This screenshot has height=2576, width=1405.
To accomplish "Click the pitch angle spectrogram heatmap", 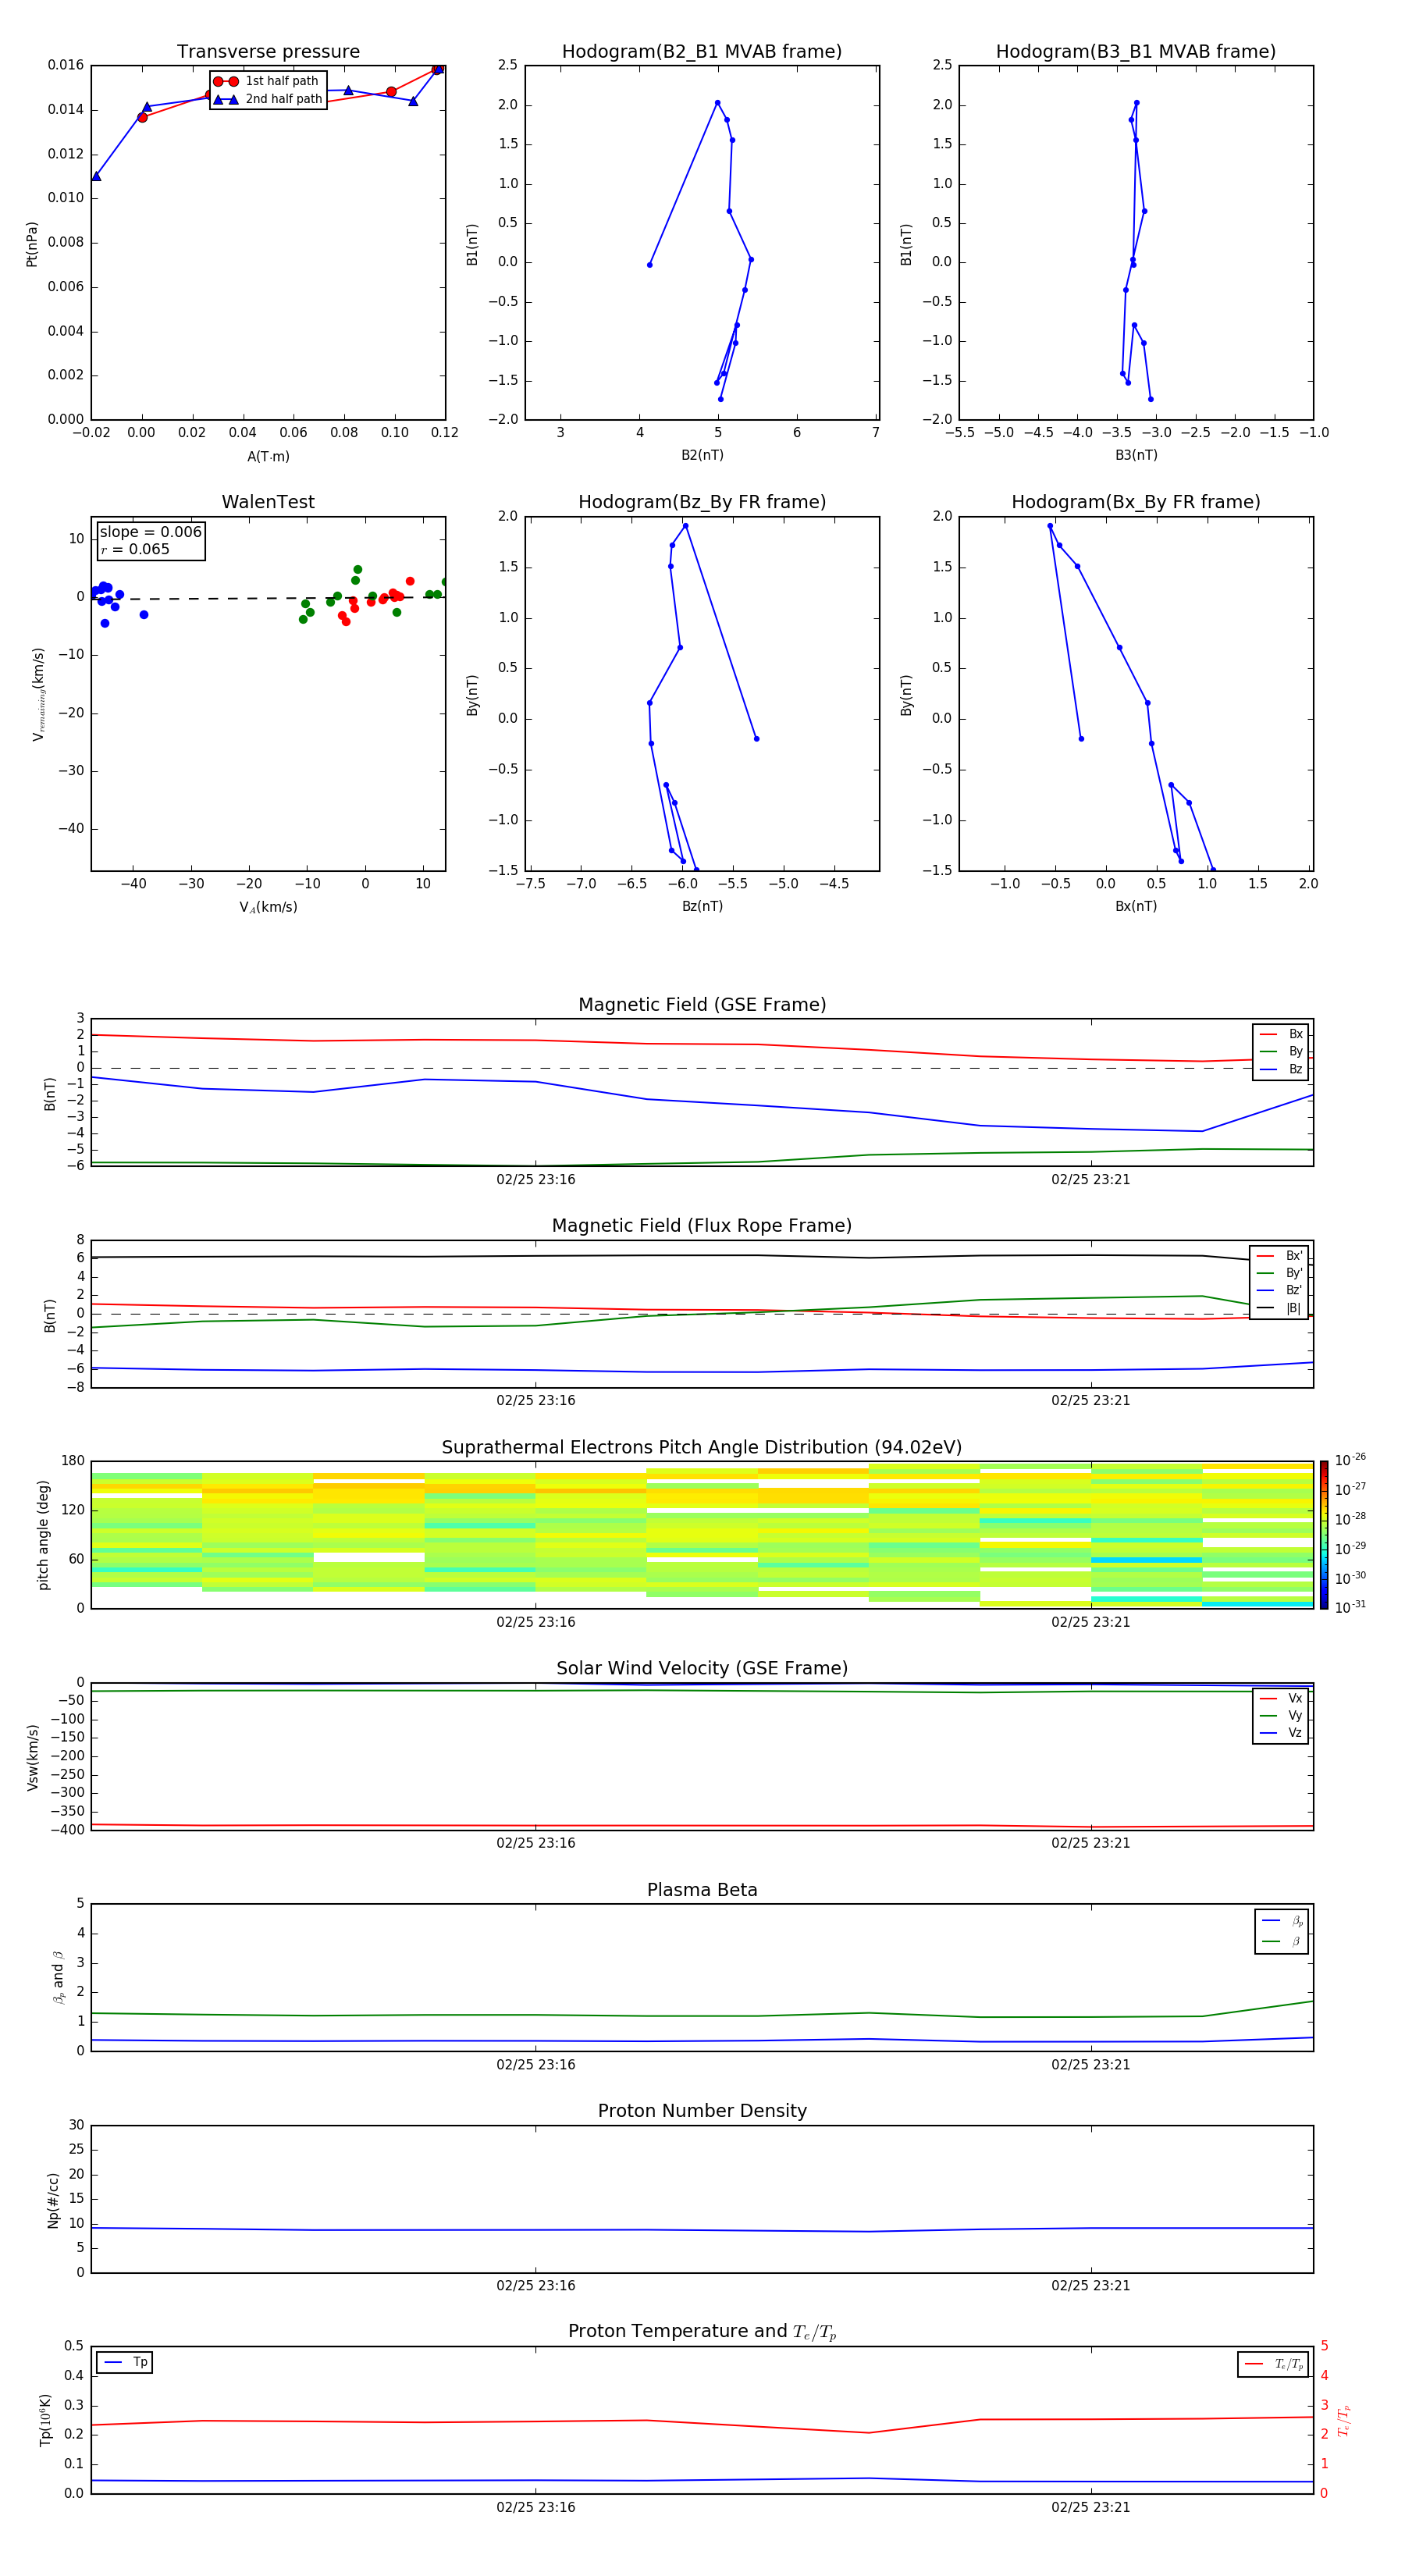I will (702, 1535).
